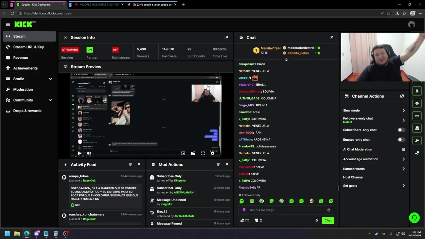425x239 pixels.
Task: Open Drops & rewards page
Action: [x=29, y=111]
